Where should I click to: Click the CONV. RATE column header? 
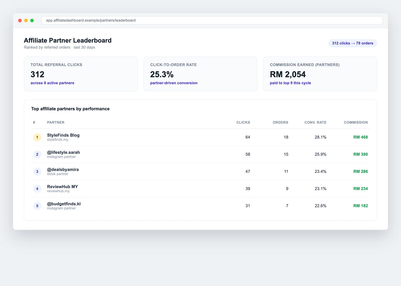[315, 122]
